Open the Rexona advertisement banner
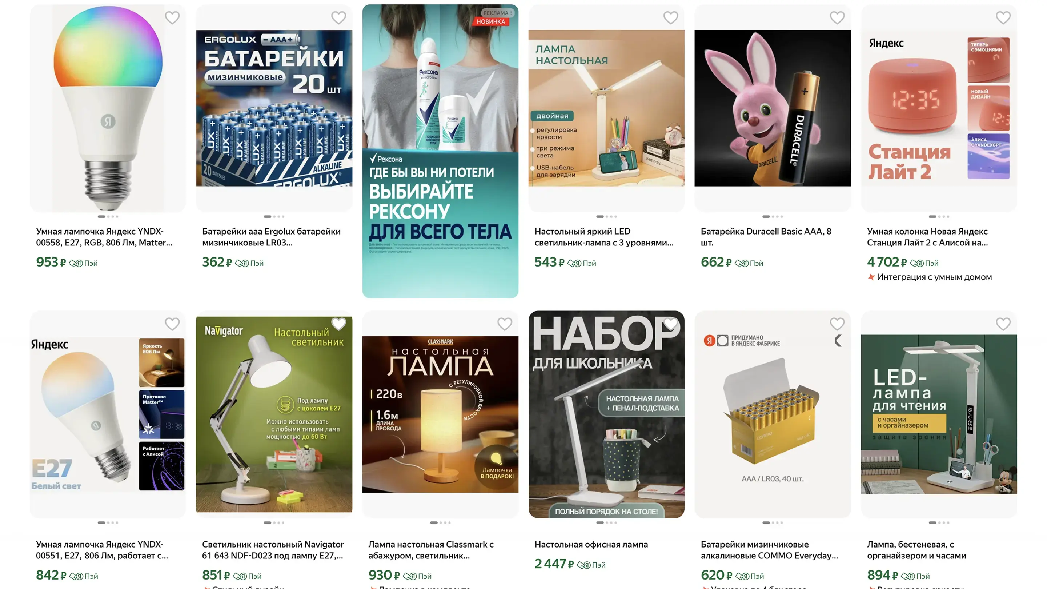 [440, 151]
